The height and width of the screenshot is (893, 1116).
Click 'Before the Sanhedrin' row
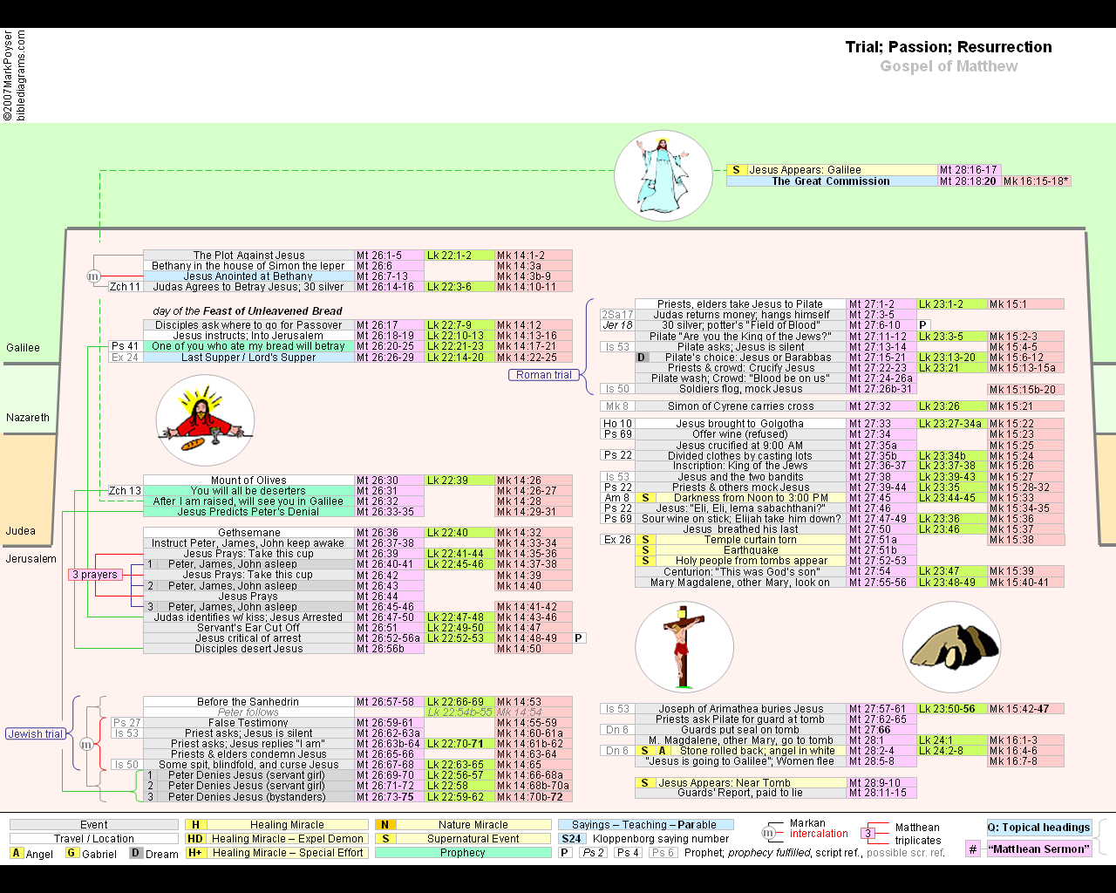249,701
